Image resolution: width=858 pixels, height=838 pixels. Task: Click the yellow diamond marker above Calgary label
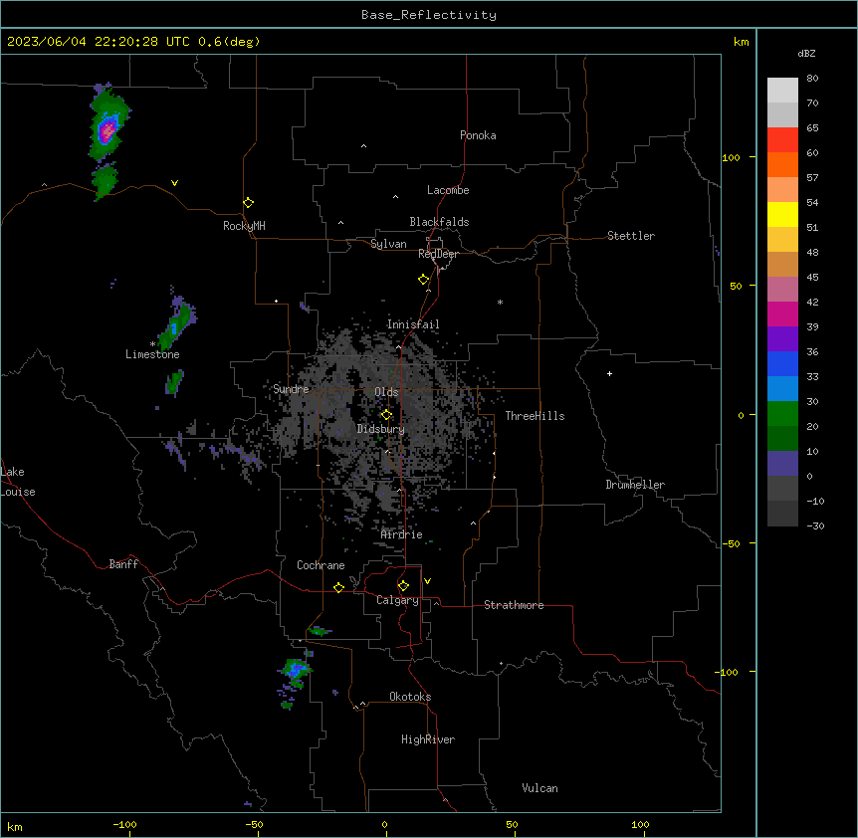403,586
